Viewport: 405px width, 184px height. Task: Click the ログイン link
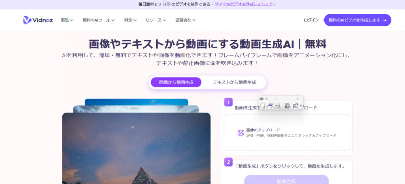[x=311, y=20]
